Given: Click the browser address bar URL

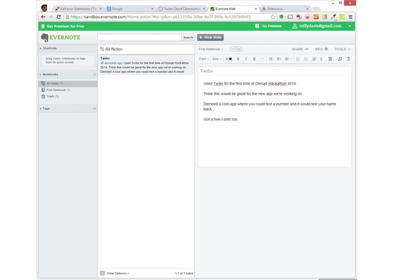Looking at the screenshot, I should 160,17.
